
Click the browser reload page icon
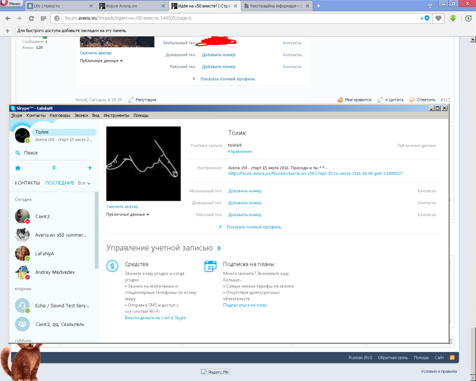[x=31, y=18]
